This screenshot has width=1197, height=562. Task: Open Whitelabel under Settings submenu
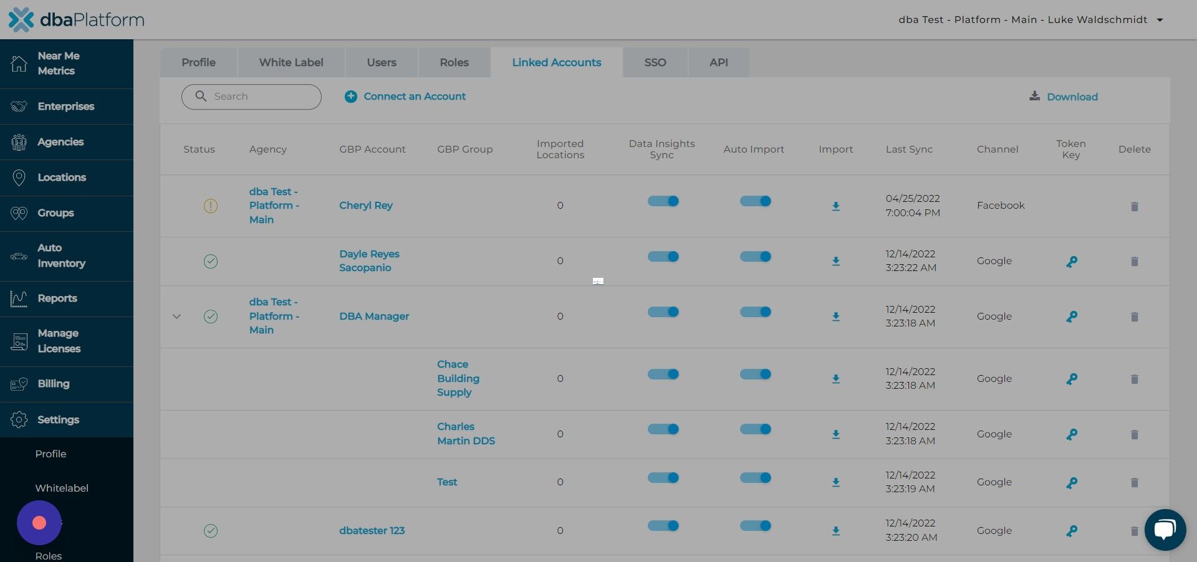point(62,488)
